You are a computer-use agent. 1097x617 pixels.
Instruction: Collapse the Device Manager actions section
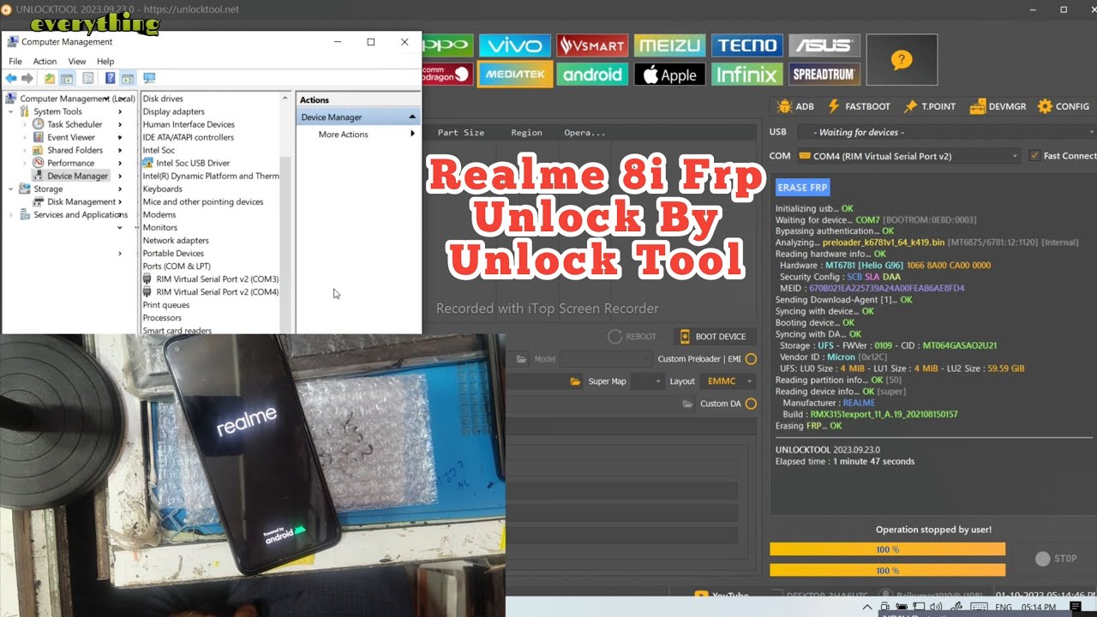pyautogui.click(x=411, y=117)
